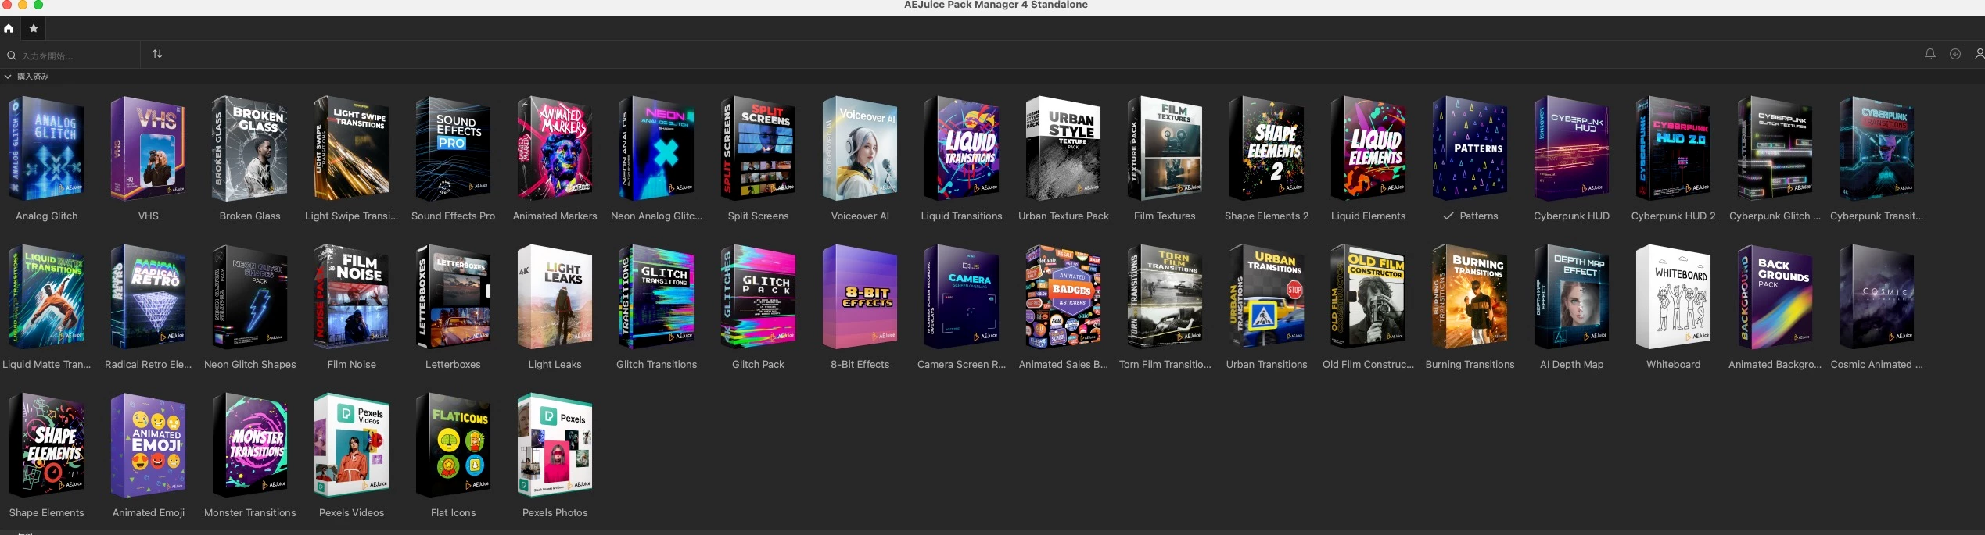Open the Animated Markers pack
Screen dimensions: 1985x535
(x=555, y=148)
